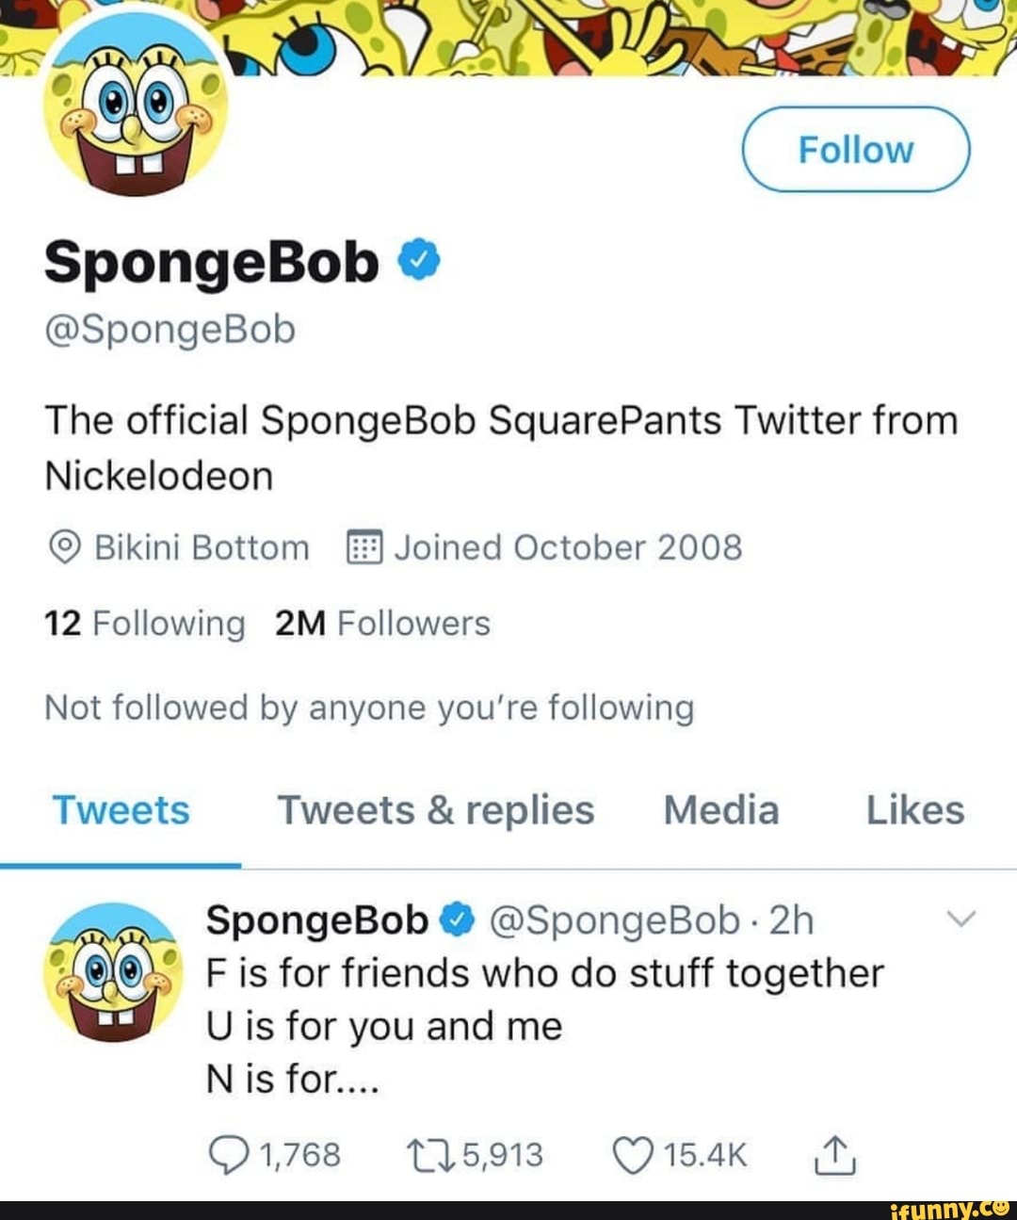The image size is (1017, 1220).
Task: Expand options using the down arrow on the tweet
Action: [962, 920]
